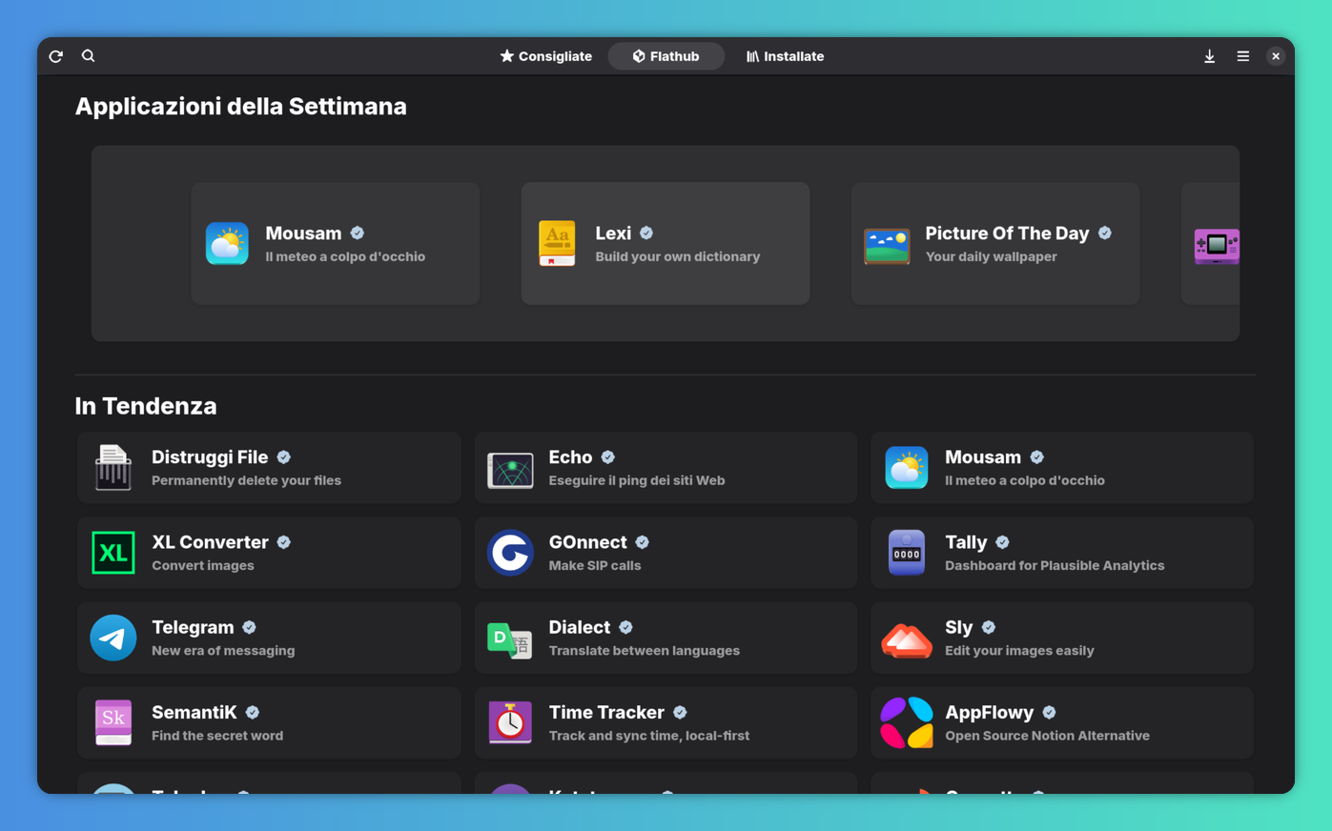Click the purple game console icon

[1217, 246]
